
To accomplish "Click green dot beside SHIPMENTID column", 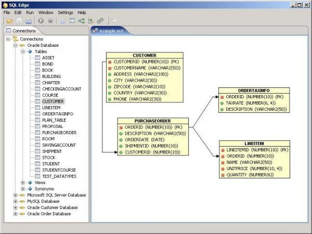I will click(x=121, y=146).
